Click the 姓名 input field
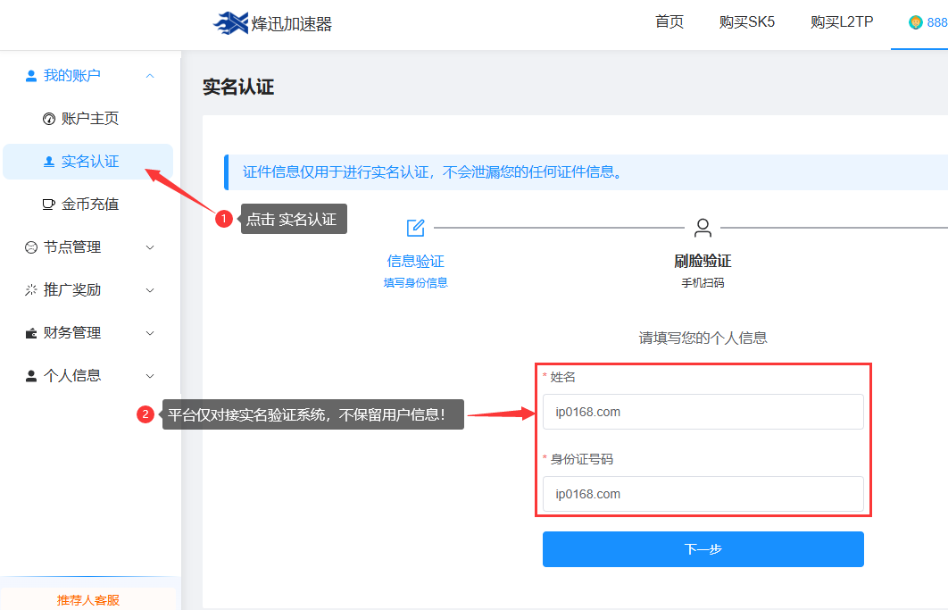The width and height of the screenshot is (948, 610). click(x=703, y=411)
